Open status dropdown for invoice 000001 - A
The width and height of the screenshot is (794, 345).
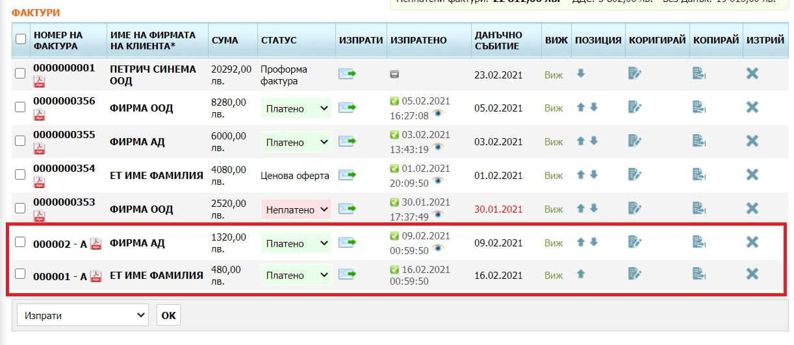296,275
